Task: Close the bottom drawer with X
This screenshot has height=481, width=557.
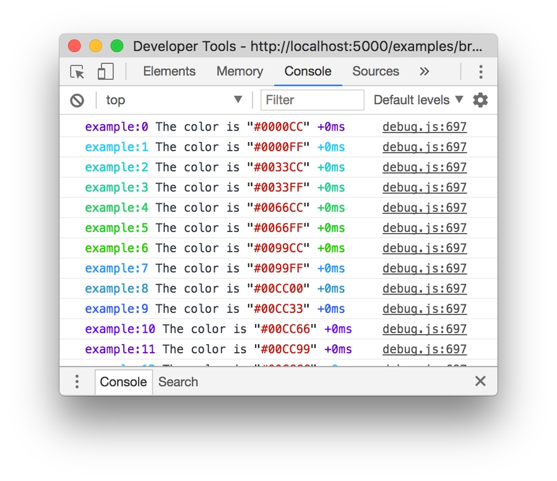Action: (480, 381)
